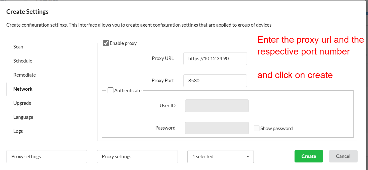368x170 pixels.
Task: Click the Password input field
Action: (x=217, y=128)
